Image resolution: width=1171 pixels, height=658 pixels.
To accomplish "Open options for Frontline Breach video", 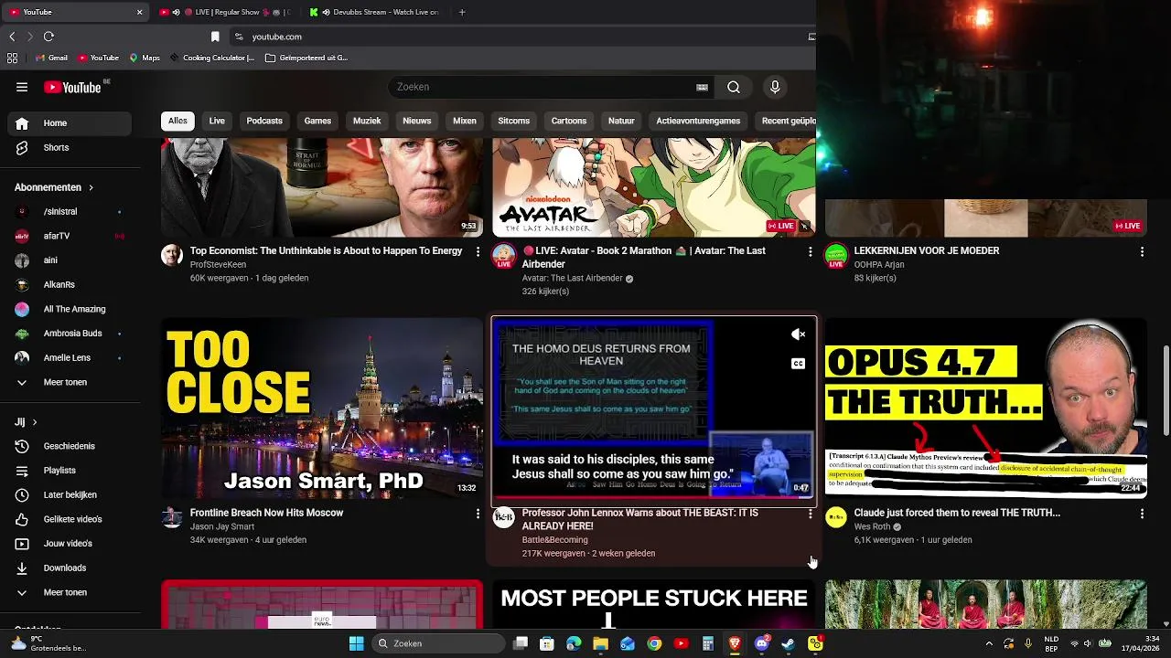I will coord(478,514).
